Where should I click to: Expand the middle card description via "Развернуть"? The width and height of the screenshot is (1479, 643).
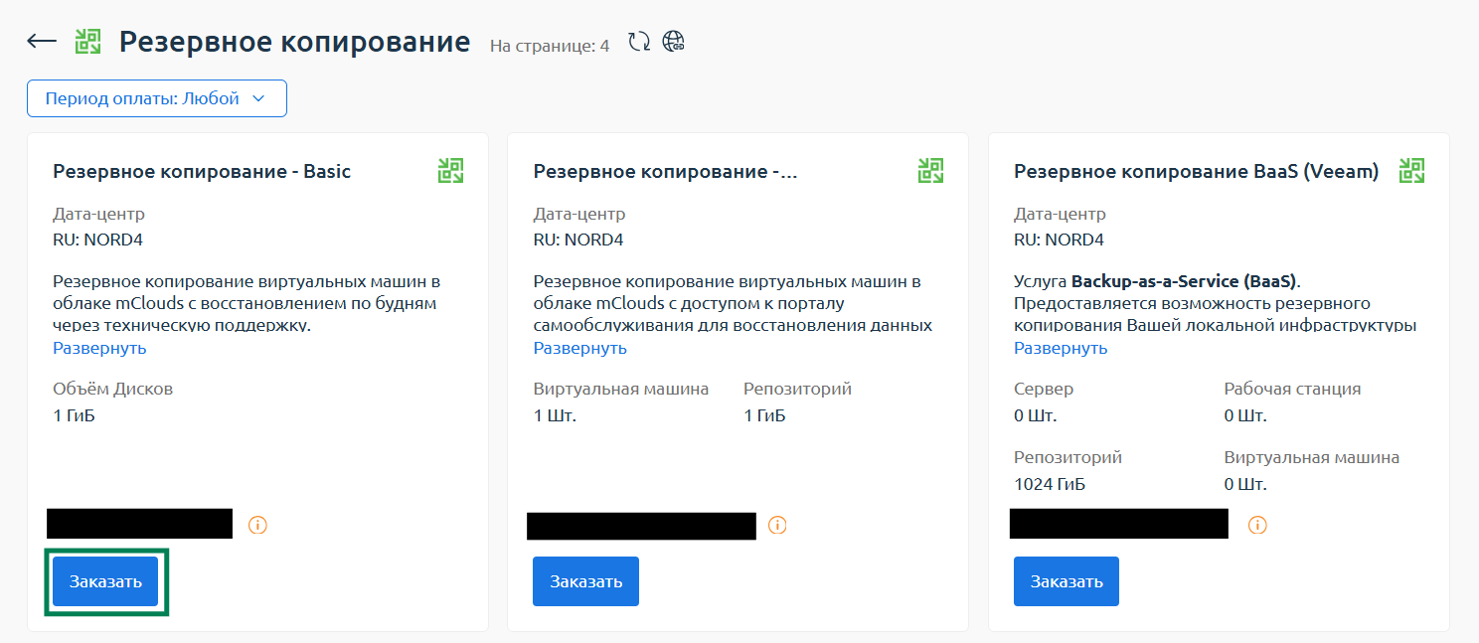pos(580,348)
